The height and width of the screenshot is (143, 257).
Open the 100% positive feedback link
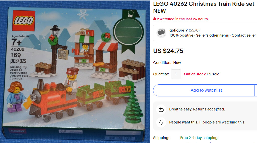point(181,35)
